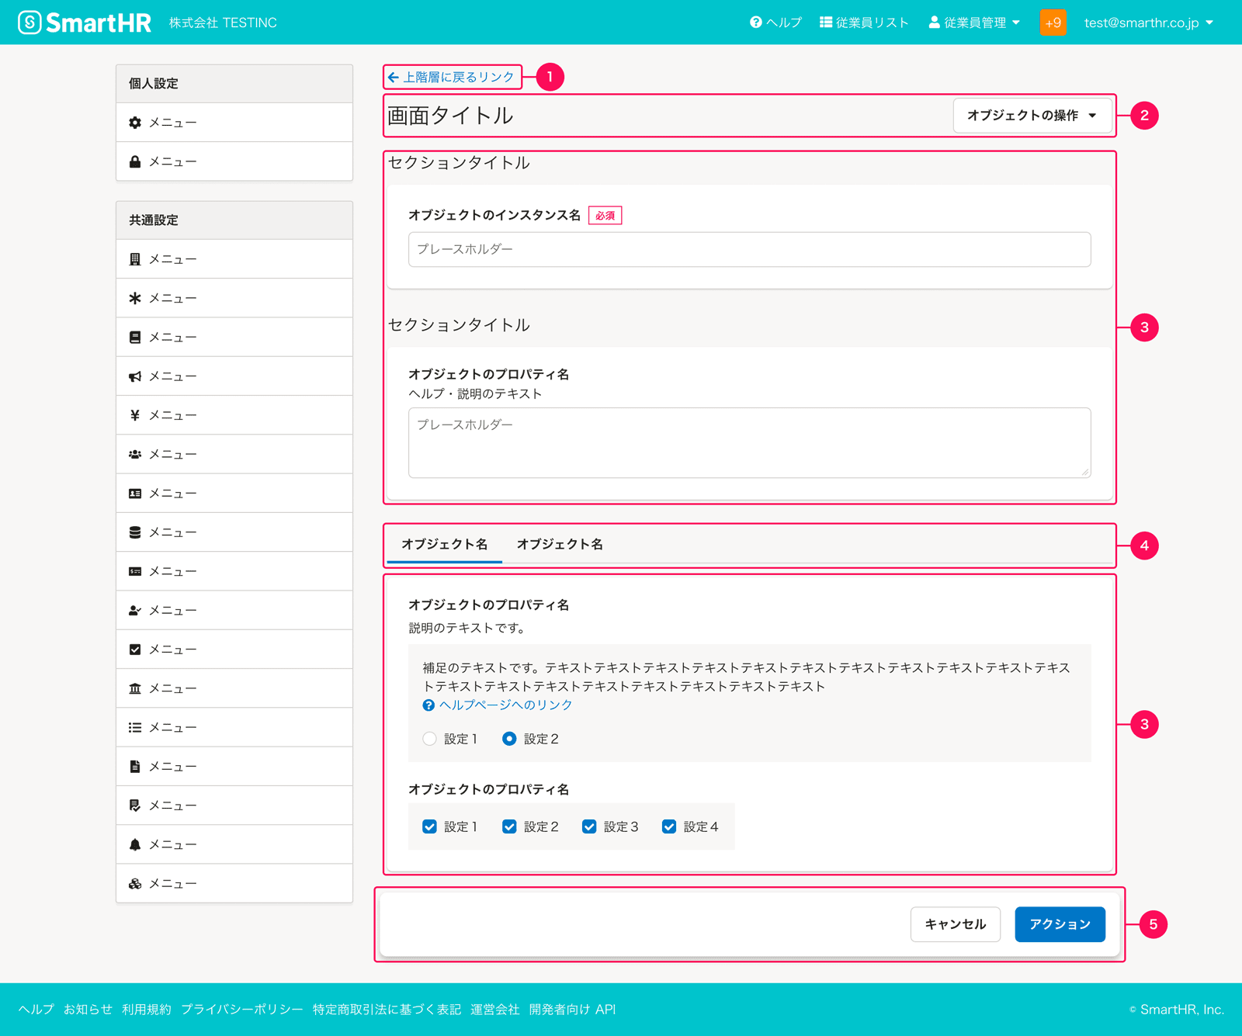Click the orange +9 notification badge
This screenshot has height=1036, width=1242.
coord(1053,23)
